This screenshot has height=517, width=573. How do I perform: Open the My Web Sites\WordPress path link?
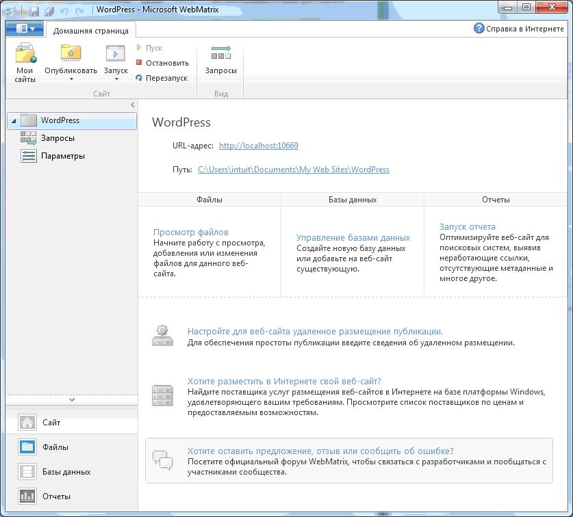pyautogui.click(x=294, y=170)
